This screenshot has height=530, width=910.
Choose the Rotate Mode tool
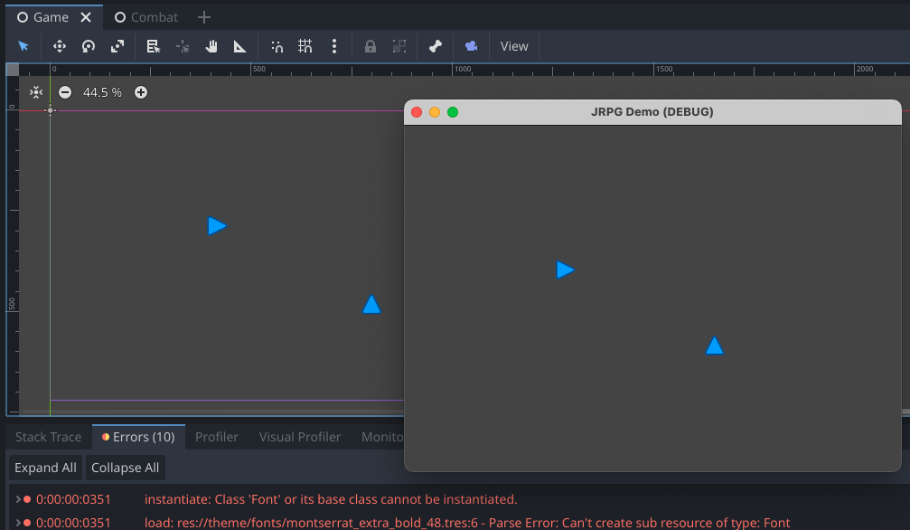click(x=88, y=45)
